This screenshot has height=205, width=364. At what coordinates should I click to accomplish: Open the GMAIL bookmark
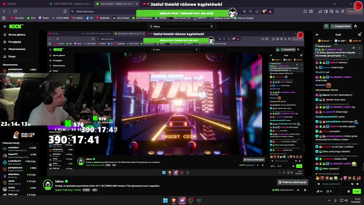tap(77, 18)
